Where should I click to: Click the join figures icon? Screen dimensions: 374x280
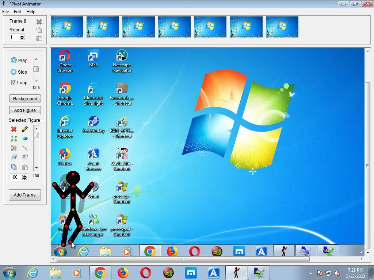[x=25, y=148]
